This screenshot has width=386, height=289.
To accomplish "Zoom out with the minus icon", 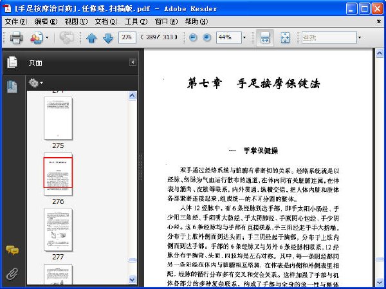I will pos(193,38).
